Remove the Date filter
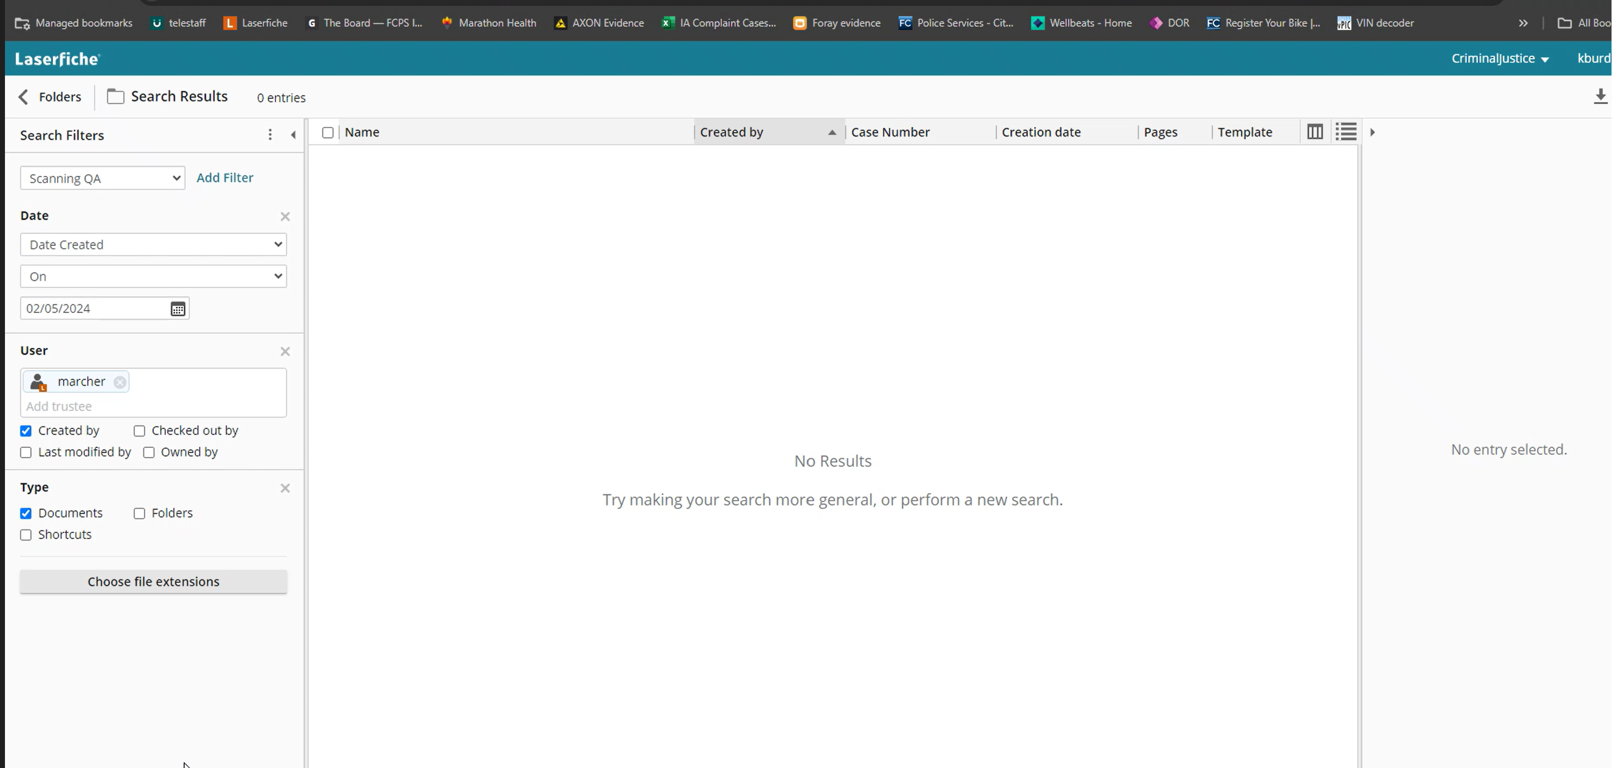Image resolution: width=1612 pixels, height=768 pixels. tap(285, 216)
